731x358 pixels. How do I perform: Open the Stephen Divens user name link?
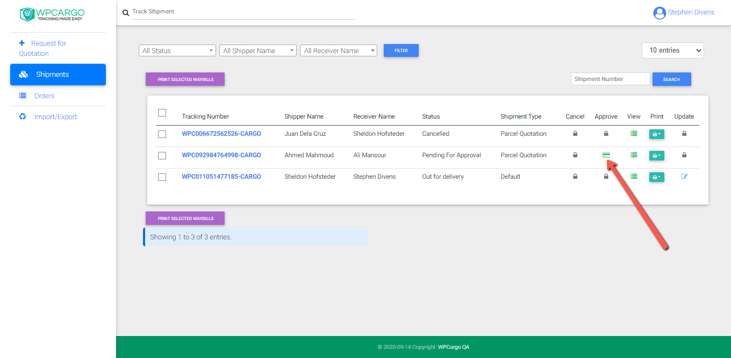coord(691,12)
